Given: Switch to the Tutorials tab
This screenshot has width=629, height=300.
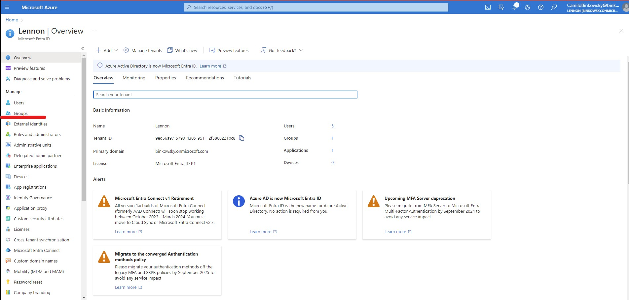Looking at the screenshot, I should coord(242,78).
